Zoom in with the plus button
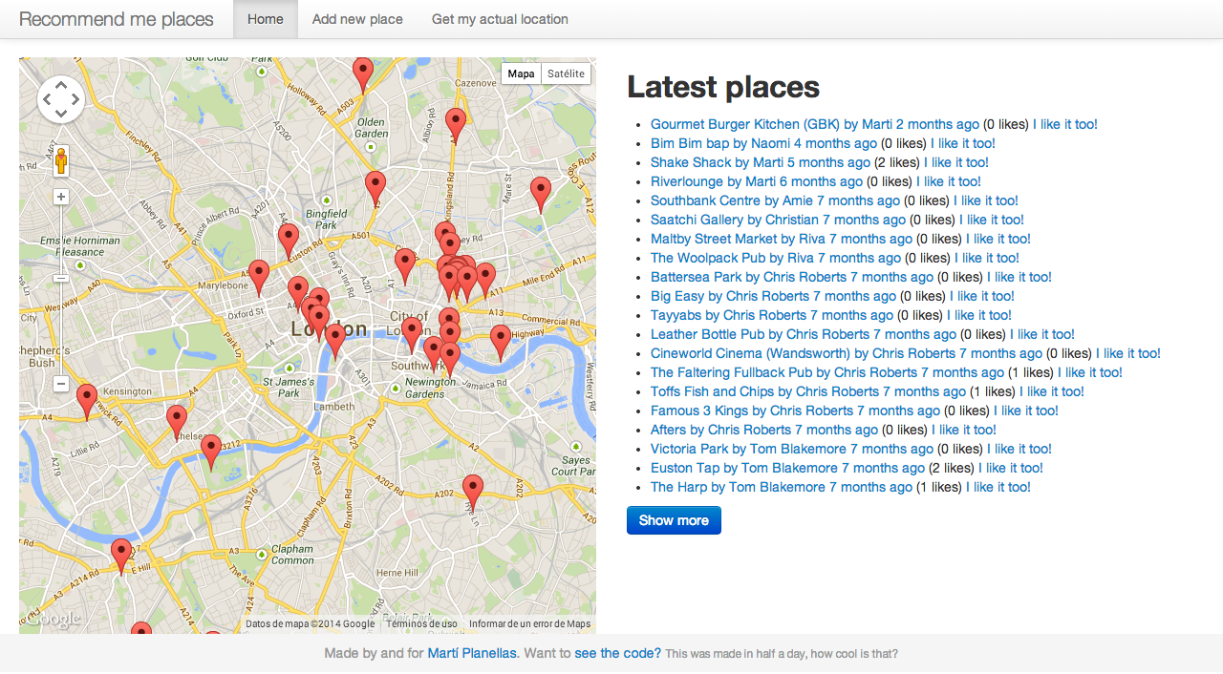The height and width of the screenshot is (674, 1223). pos(61,197)
